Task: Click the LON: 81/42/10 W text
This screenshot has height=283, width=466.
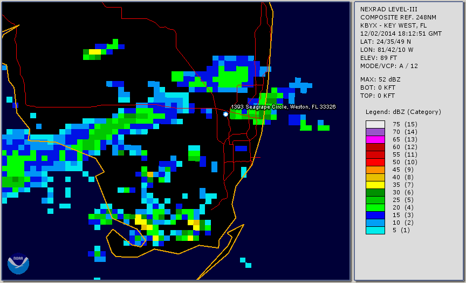Action: point(387,50)
